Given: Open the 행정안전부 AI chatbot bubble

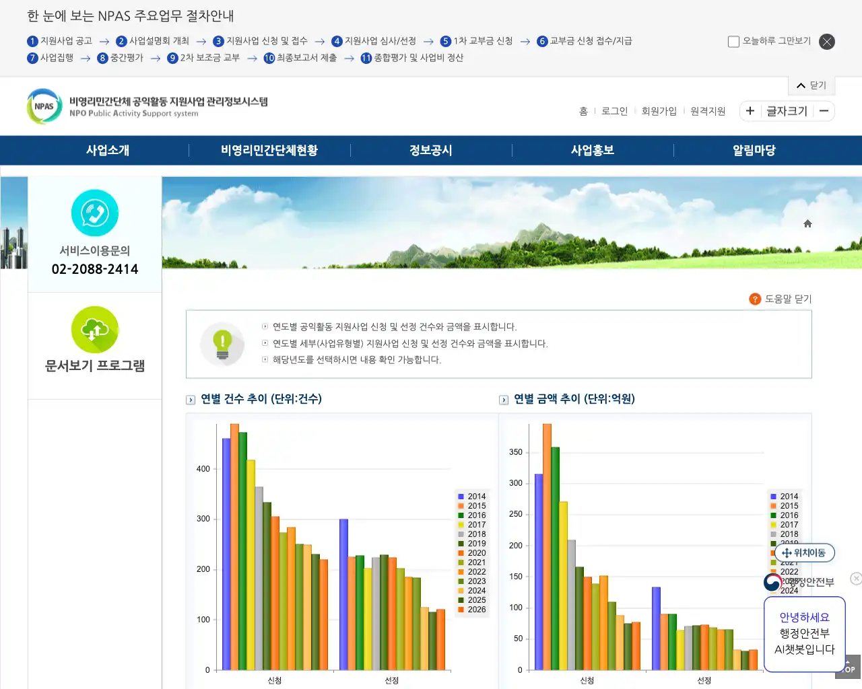Looking at the screenshot, I should coord(805,634).
